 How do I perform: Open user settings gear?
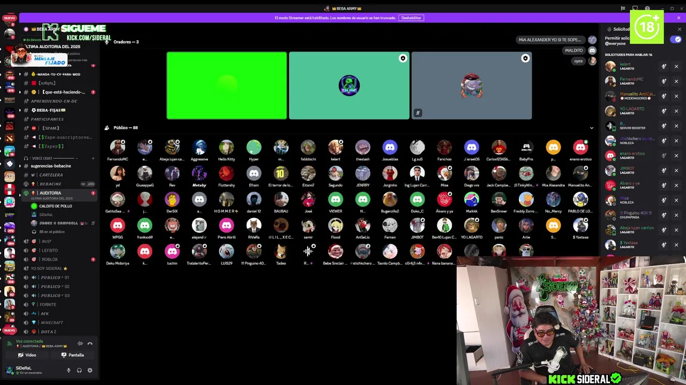90,370
